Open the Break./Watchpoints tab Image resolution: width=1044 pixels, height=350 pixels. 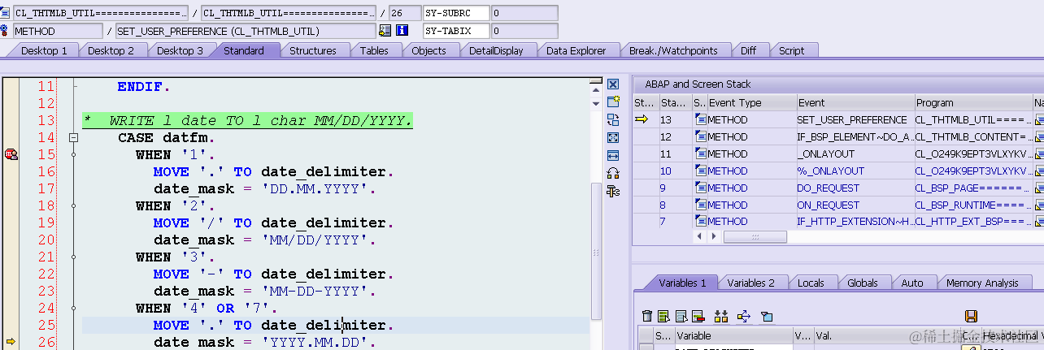[673, 50]
